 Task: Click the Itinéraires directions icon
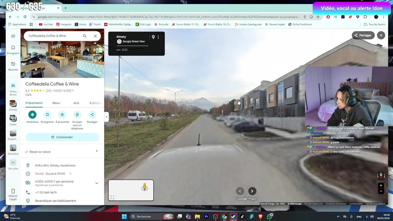pos(32,115)
